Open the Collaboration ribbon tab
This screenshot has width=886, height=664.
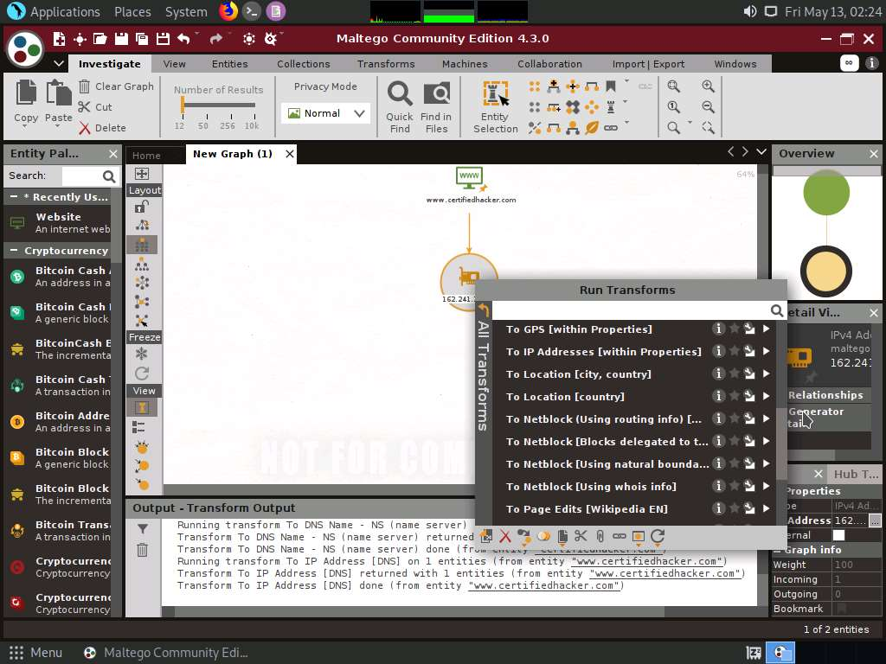point(549,64)
